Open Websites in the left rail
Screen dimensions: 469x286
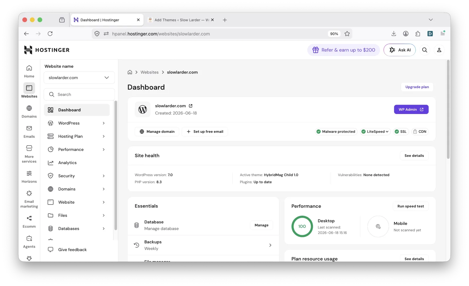pyautogui.click(x=29, y=91)
